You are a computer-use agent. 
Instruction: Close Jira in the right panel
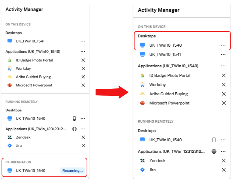click(223, 170)
